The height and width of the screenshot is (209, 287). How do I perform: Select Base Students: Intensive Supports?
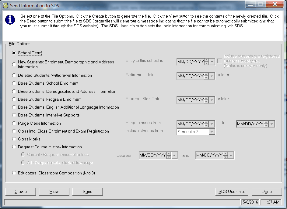point(14,115)
